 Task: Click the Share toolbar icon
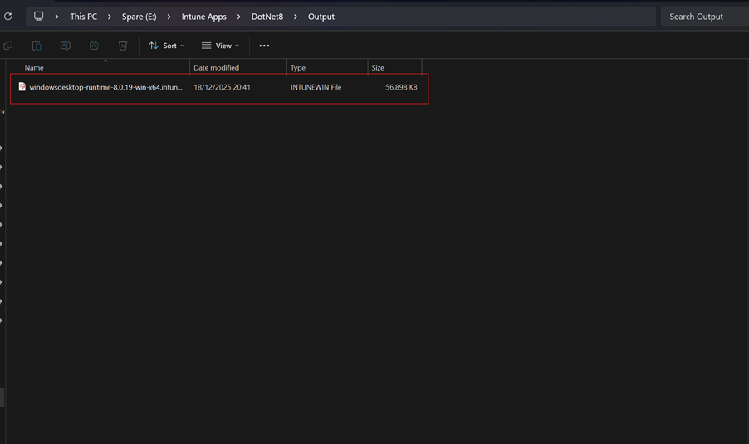[94, 46]
